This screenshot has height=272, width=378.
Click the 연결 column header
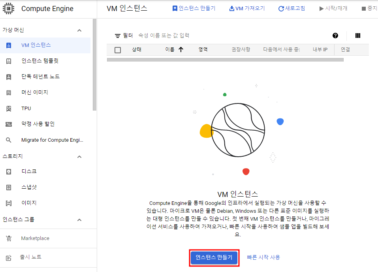[345, 50]
